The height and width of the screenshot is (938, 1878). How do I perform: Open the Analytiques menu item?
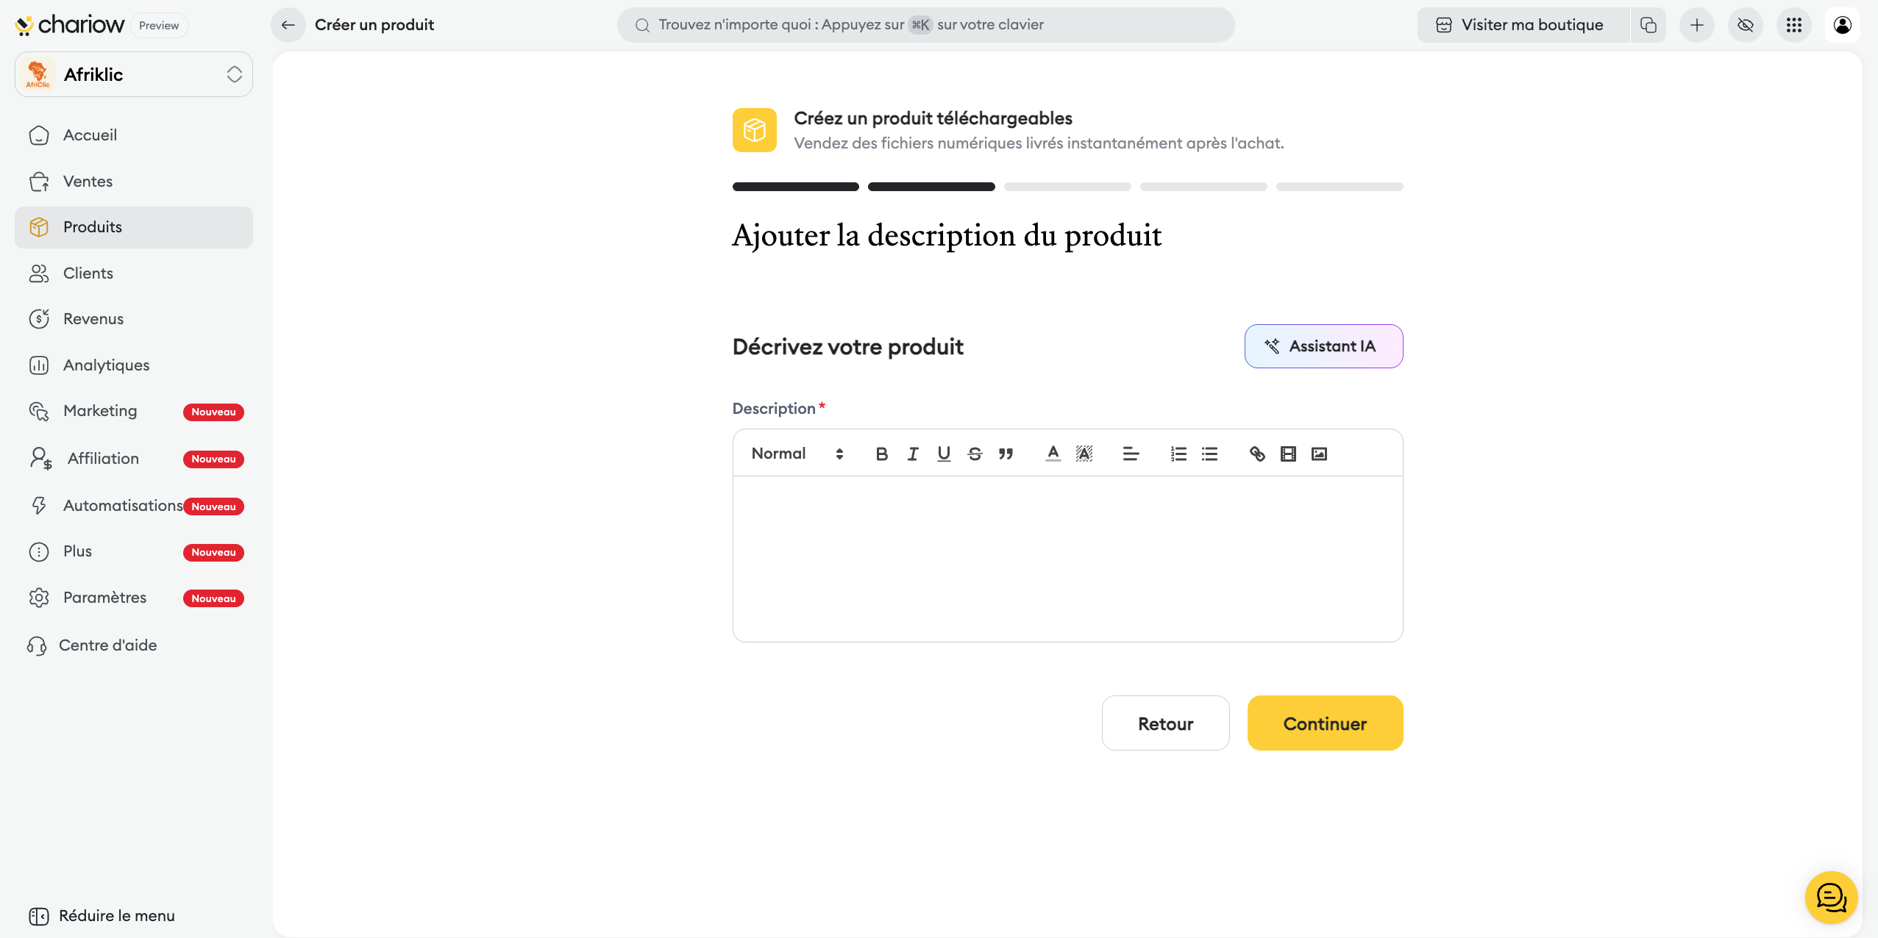106,365
